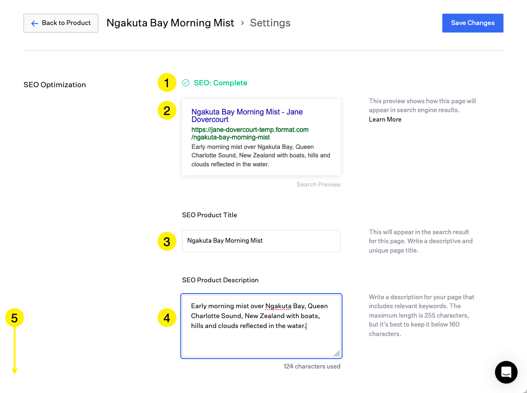Click the breadcrumb chevron before Settings
This screenshot has width=527, height=393.
tap(242, 23)
